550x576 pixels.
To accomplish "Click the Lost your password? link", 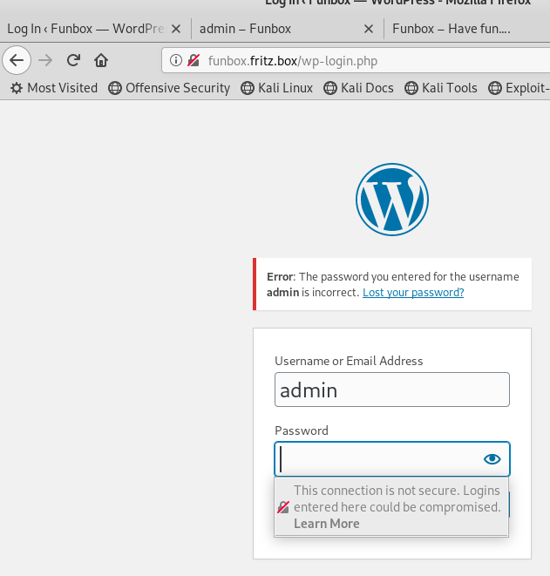I will 413,293.
